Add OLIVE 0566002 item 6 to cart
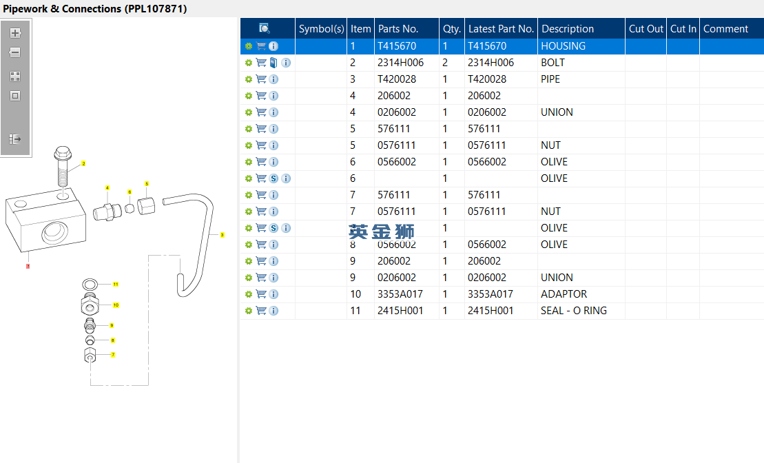Image resolution: width=764 pixels, height=463 pixels. point(261,163)
